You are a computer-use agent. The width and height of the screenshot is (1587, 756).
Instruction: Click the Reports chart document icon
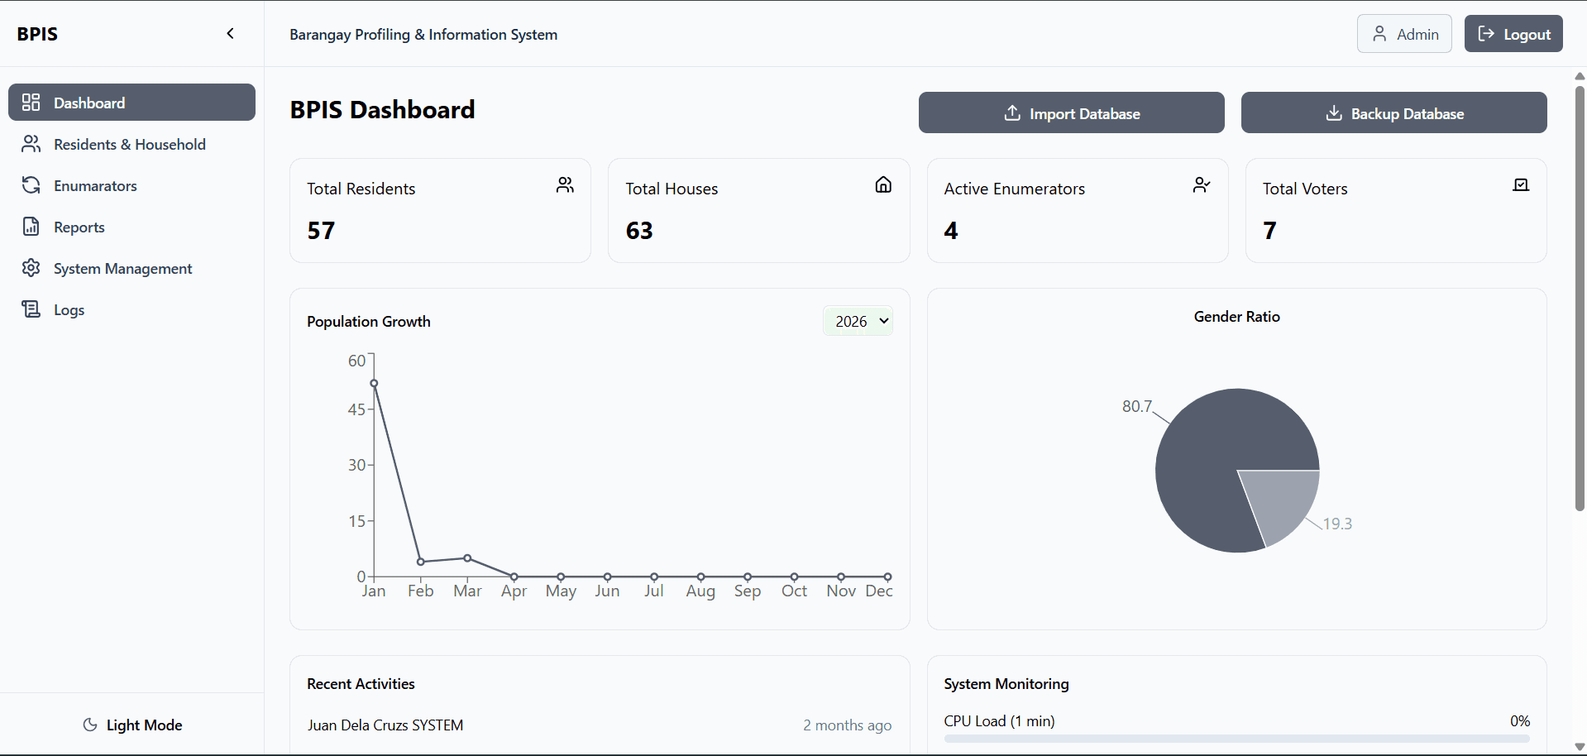click(x=31, y=227)
